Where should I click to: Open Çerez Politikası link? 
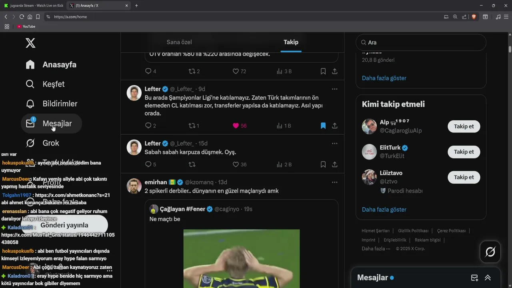[451, 231]
